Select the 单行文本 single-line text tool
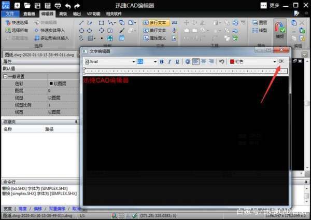This screenshot has height=220, width=311. (x=155, y=31)
